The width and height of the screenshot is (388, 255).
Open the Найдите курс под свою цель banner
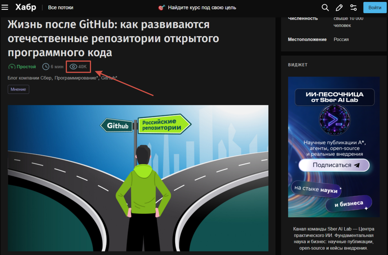pyautogui.click(x=202, y=8)
